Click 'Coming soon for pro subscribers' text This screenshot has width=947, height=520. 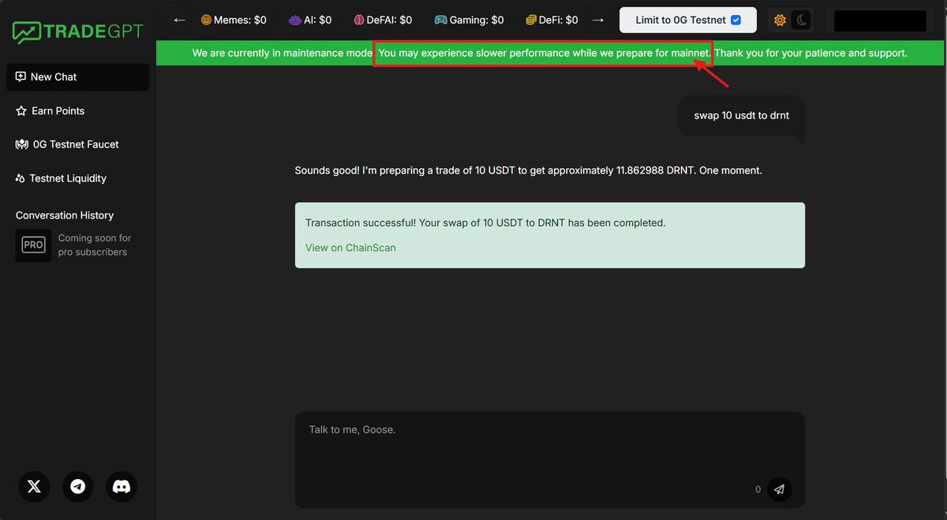[95, 245]
